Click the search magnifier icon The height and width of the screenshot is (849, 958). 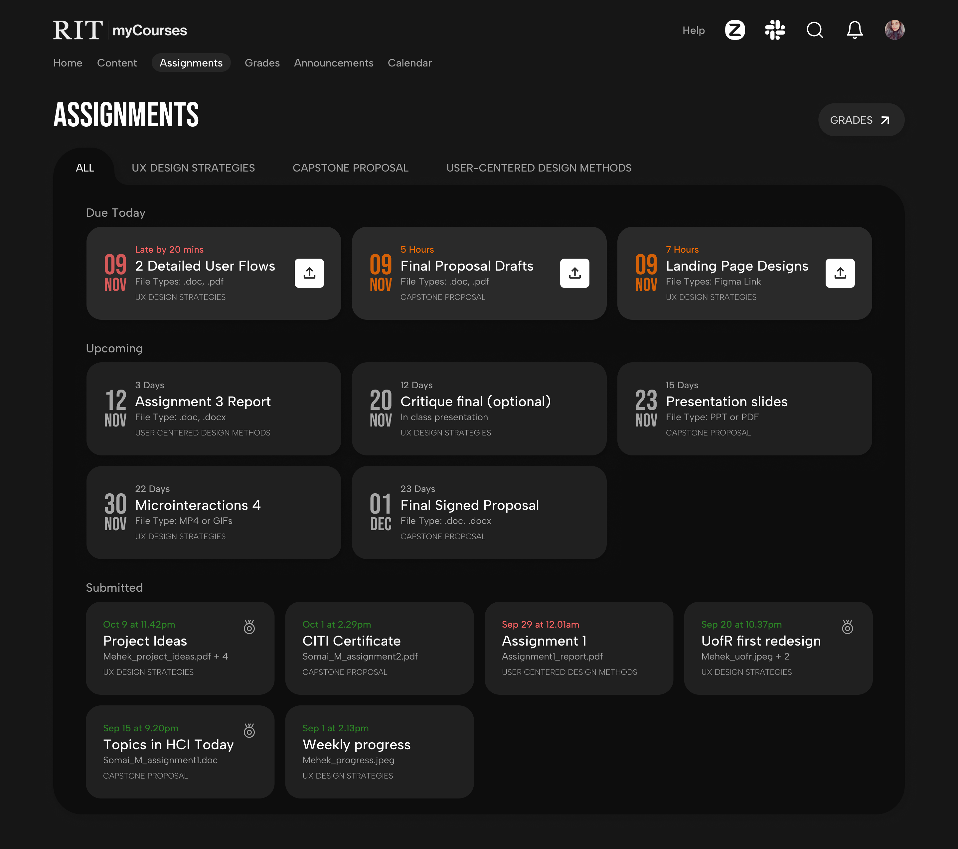click(x=815, y=30)
